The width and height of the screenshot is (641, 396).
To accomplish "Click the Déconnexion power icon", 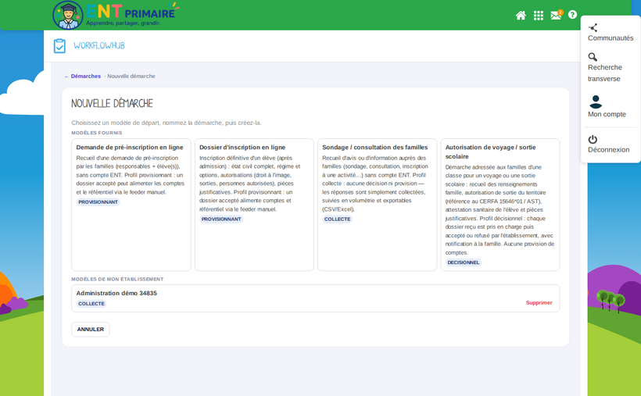I will [593, 139].
